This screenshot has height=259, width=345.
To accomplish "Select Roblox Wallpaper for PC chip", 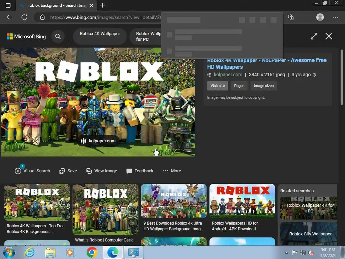I will coord(146,36).
